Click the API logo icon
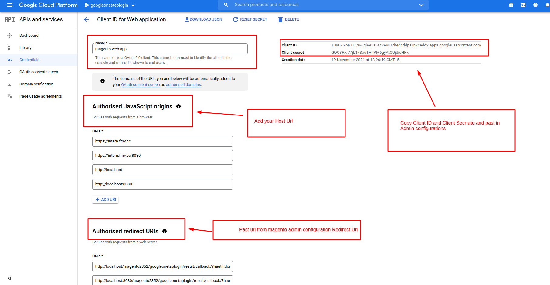 pos(10,19)
